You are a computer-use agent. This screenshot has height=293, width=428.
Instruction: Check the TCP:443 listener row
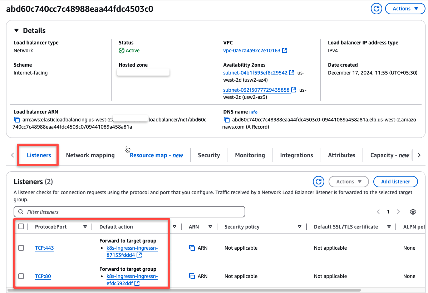pos(21,248)
